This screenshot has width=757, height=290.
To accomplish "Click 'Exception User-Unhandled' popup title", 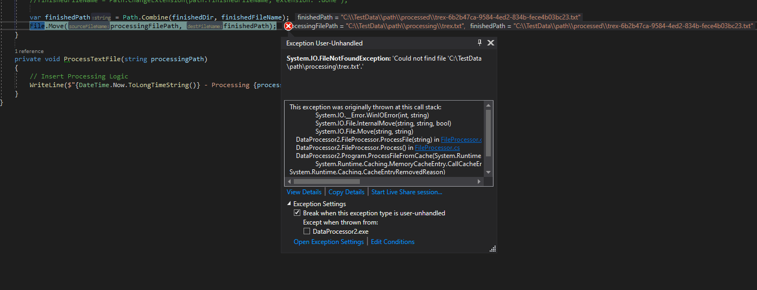I will click(324, 43).
